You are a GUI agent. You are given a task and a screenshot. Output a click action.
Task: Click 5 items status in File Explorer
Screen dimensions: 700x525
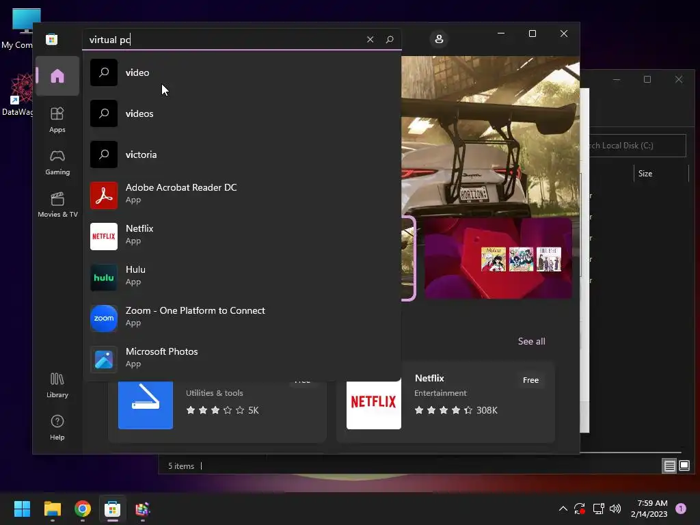[x=180, y=466]
